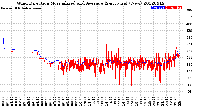Select the 292 y-axis label
Screen dimensions: 197x107
pos(190,51)
